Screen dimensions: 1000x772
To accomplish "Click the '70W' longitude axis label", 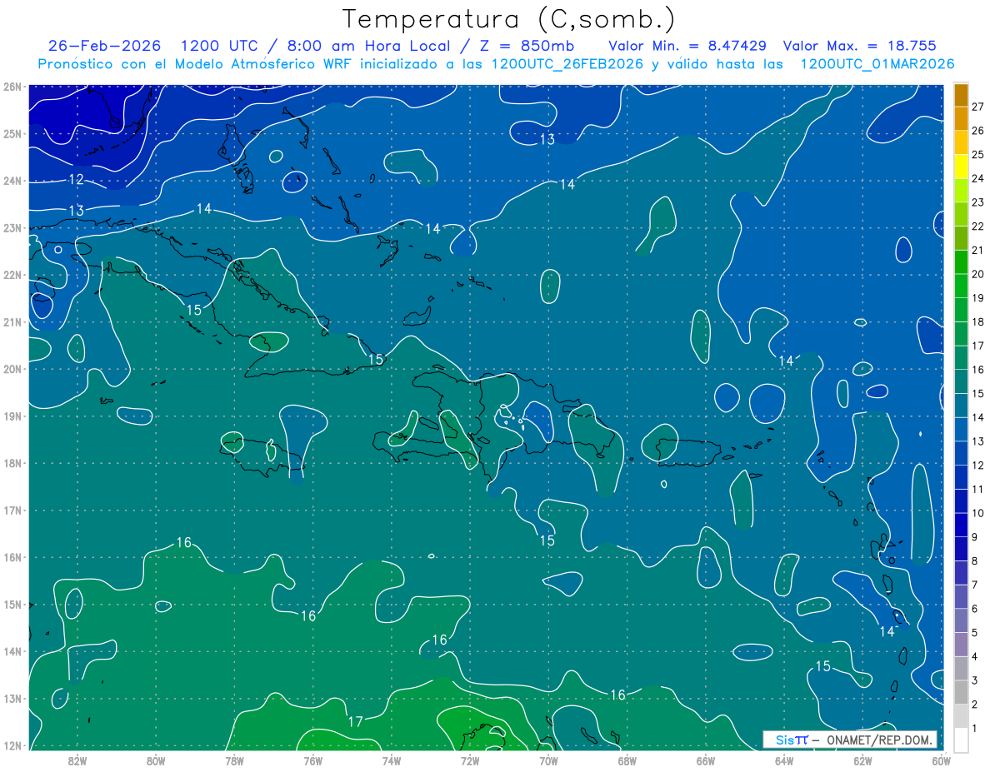I will pyautogui.click(x=548, y=760).
